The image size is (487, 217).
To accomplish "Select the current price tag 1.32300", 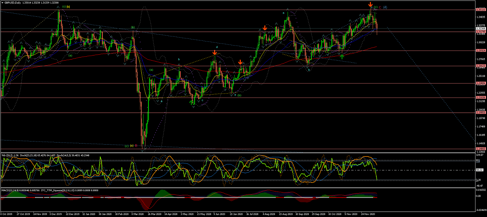I will click(x=481, y=29).
